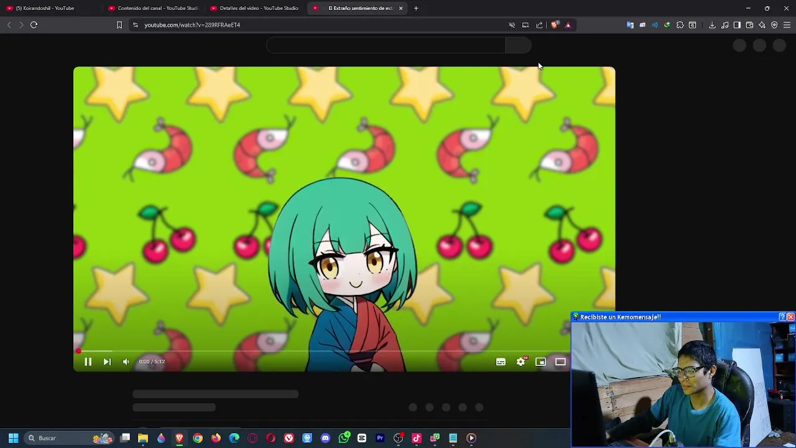This screenshot has width=796, height=448.
Task: Launch Microsoft Edge from the taskbar
Action: coord(234,438)
